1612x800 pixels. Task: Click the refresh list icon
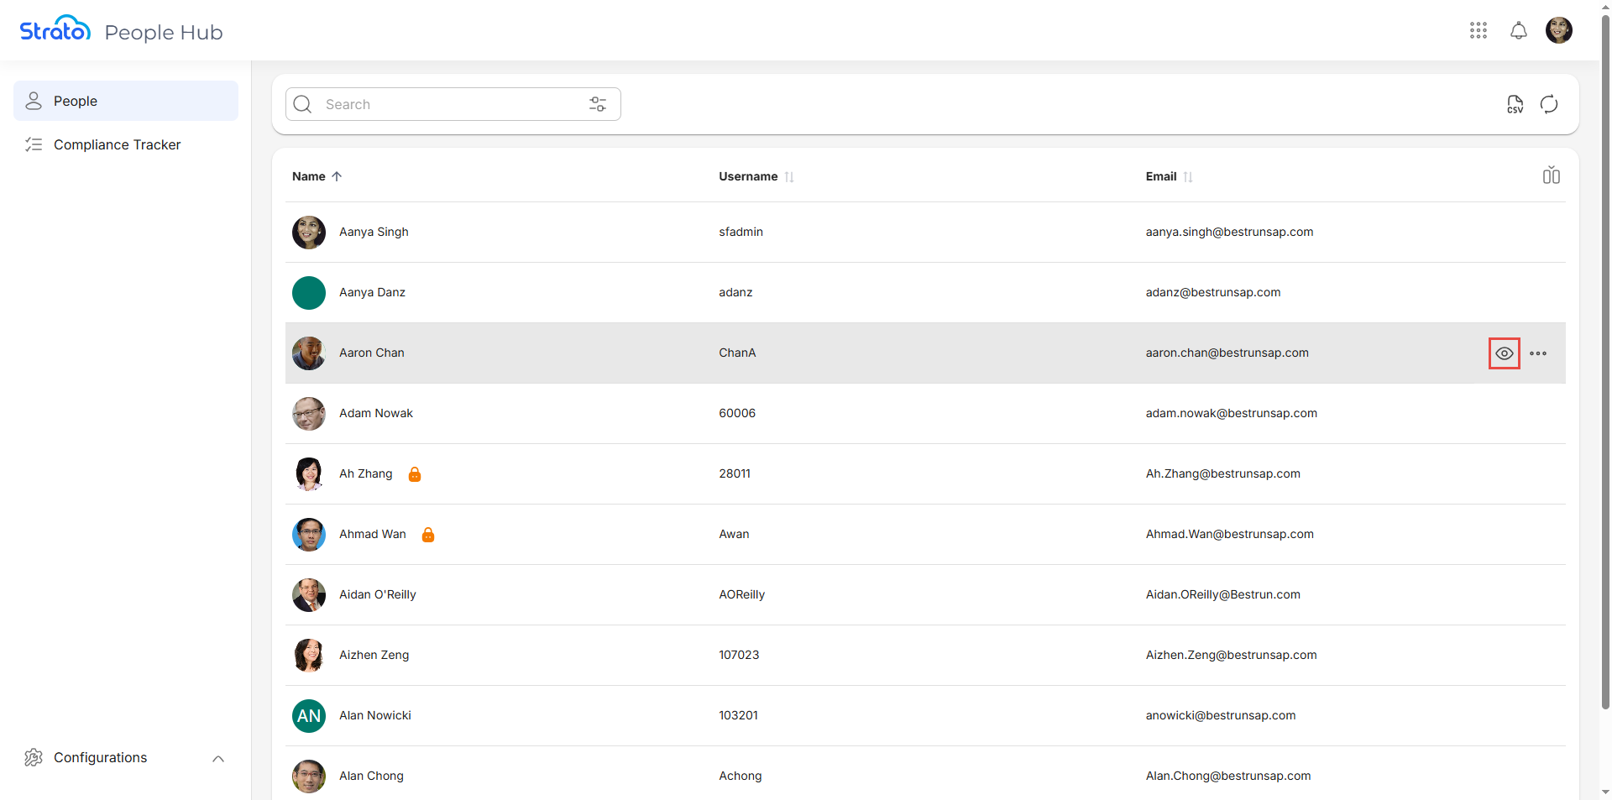(1549, 104)
